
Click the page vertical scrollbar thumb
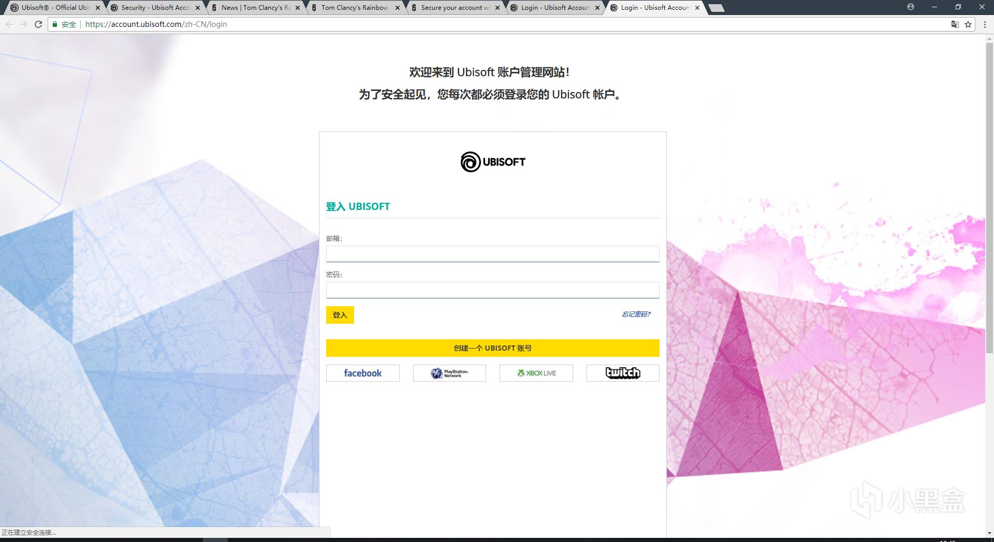click(x=989, y=198)
